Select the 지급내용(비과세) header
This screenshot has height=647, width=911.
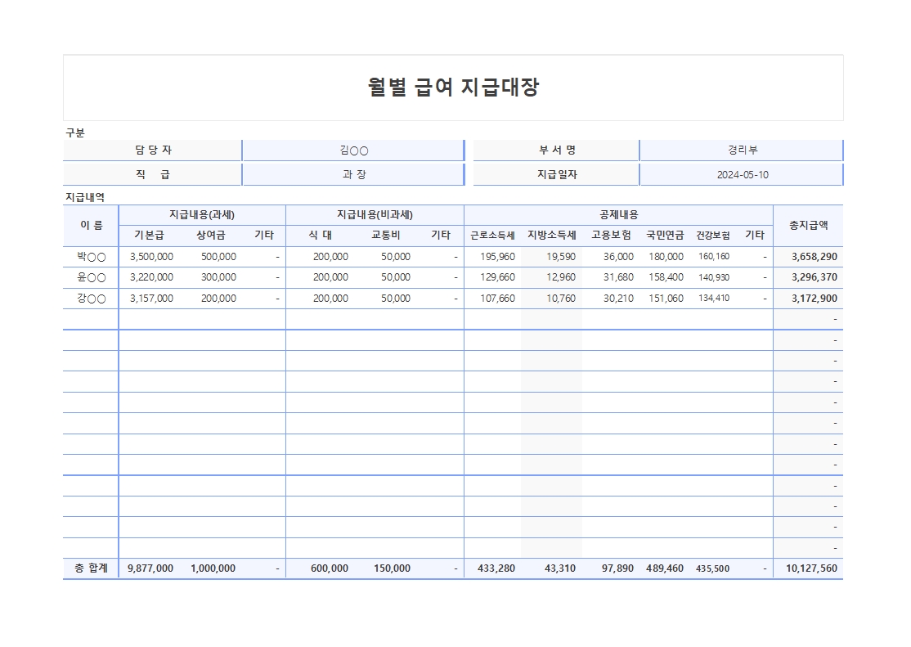375,215
